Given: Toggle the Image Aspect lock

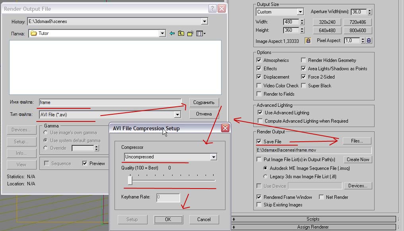Looking at the screenshot, I should [307, 40].
